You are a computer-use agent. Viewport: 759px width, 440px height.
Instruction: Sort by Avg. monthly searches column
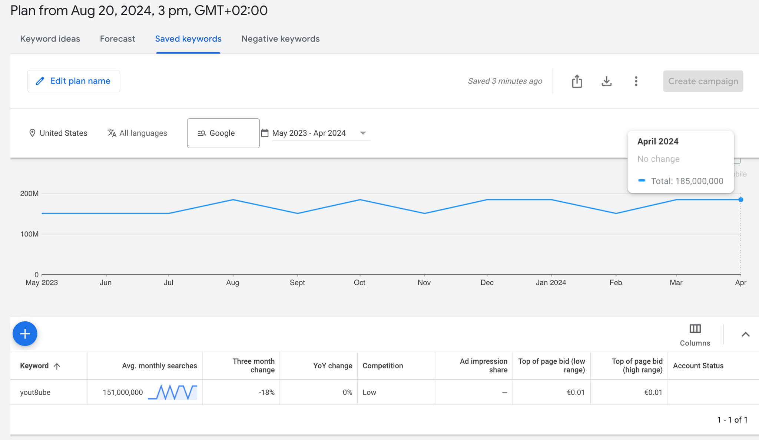click(159, 366)
